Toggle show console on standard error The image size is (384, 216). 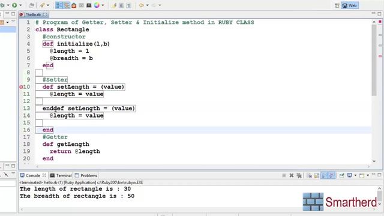click(x=332, y=175)
